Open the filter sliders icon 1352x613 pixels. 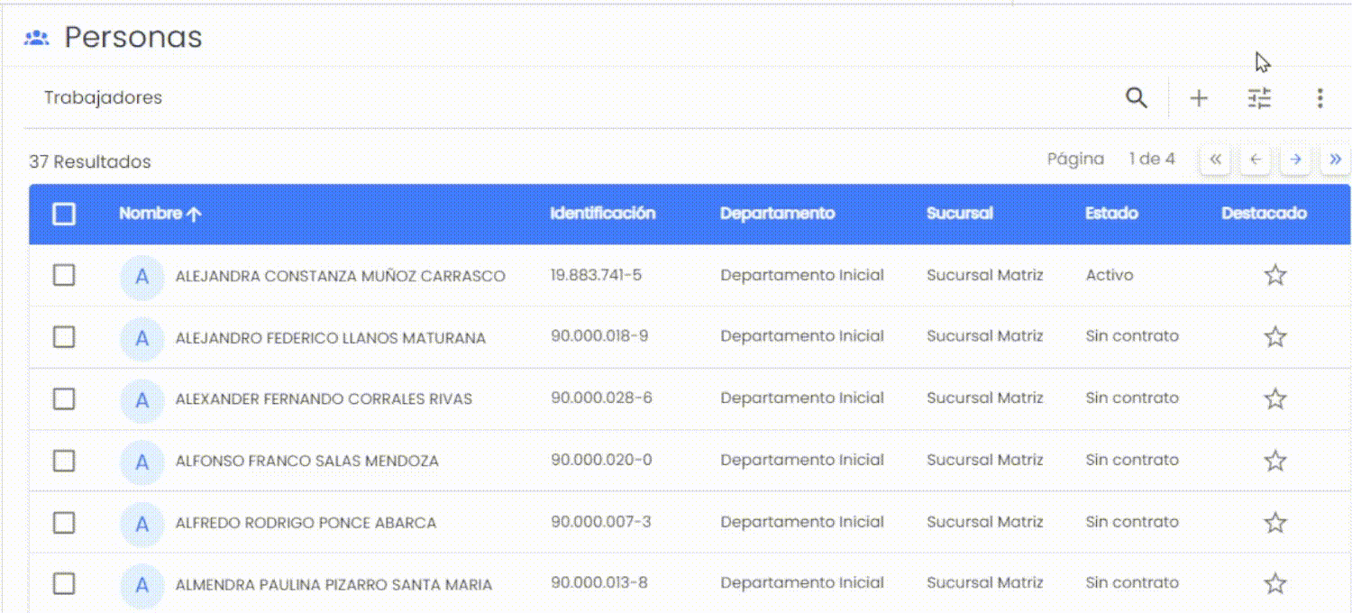(1259, 98)
